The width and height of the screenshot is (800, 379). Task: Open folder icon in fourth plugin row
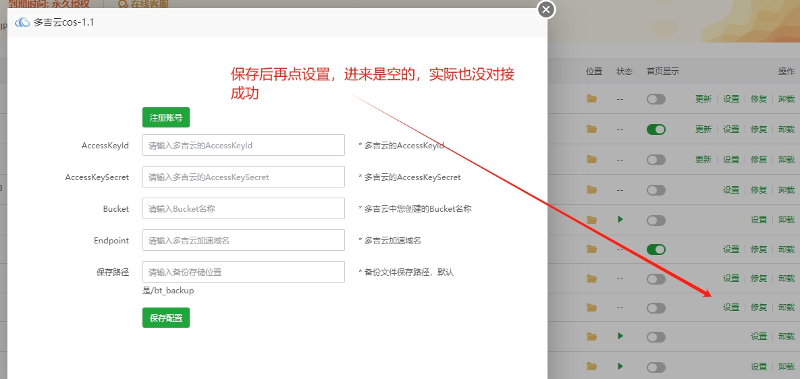pyautogui.click(x=592, y=189)
